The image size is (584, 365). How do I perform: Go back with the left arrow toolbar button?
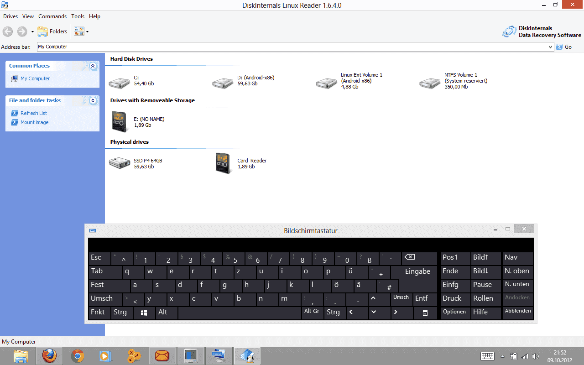click(x=8, y=31)
